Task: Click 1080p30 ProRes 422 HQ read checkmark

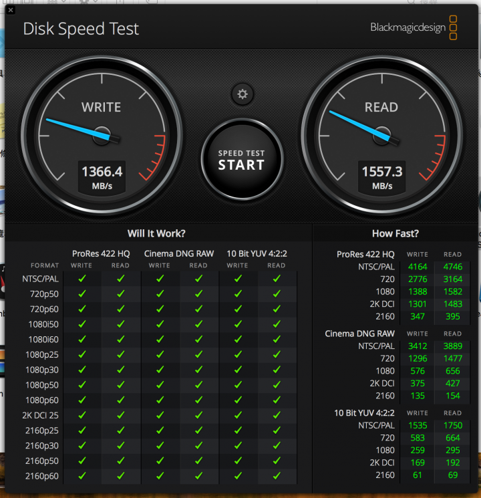Action: click(121, 370)
